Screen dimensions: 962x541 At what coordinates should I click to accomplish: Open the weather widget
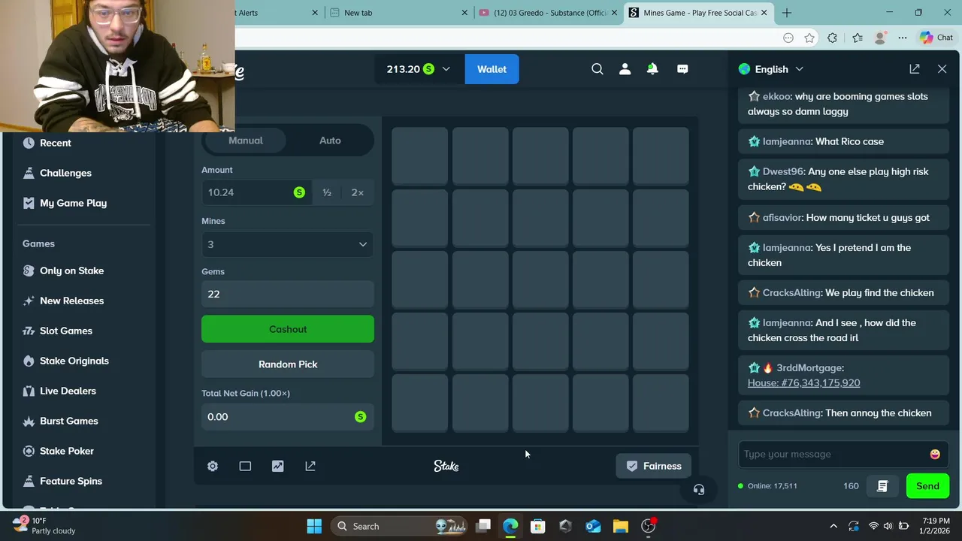[45, 526]
